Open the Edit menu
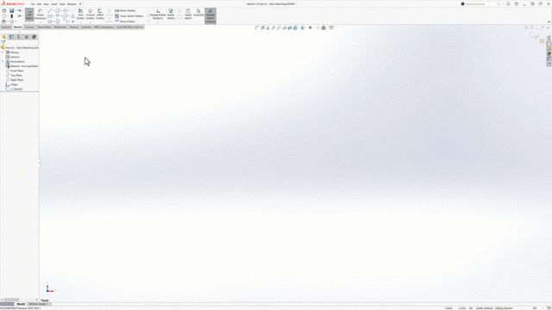 [39, 4]
